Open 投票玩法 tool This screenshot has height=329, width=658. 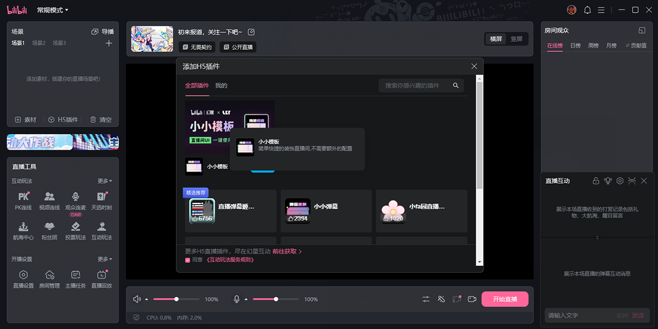(x=75, y=231)
